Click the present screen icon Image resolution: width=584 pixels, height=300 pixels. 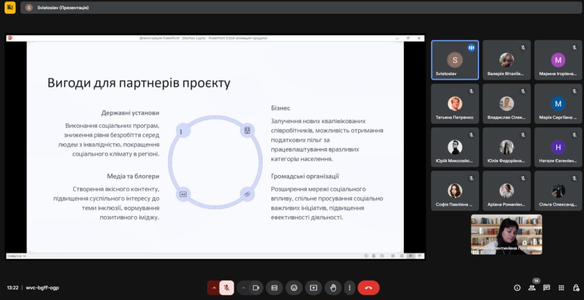313,288
